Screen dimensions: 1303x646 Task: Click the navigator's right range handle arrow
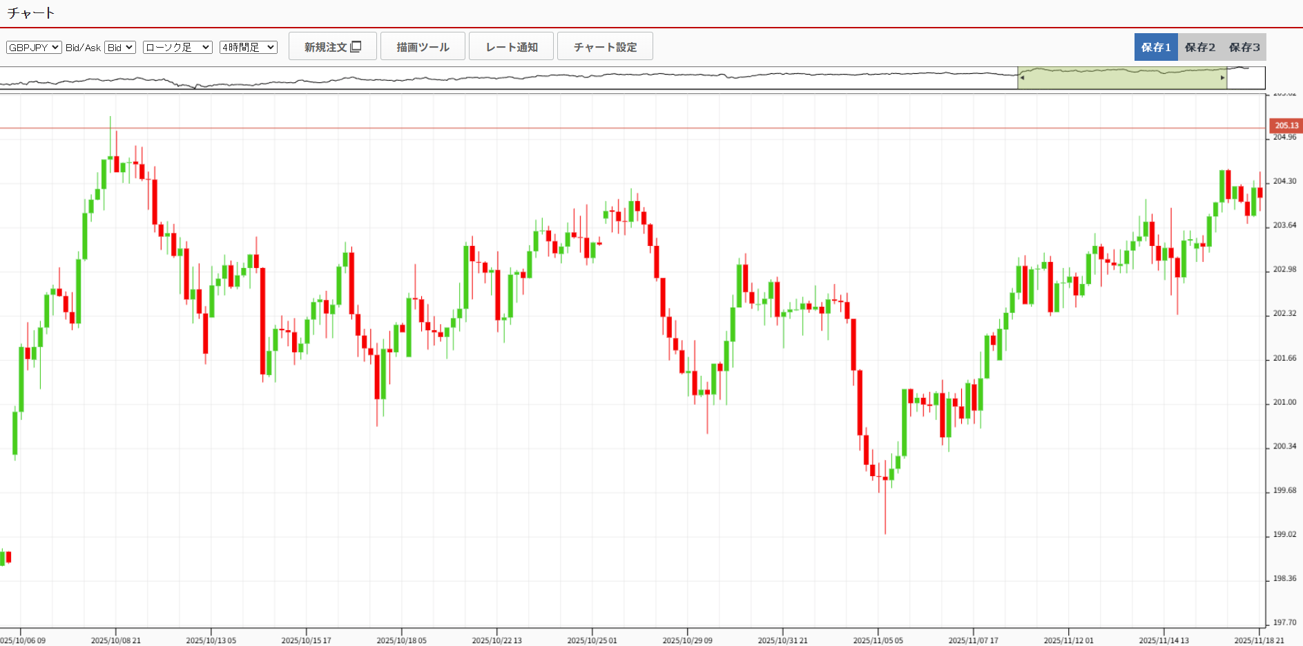point(1223,78)
